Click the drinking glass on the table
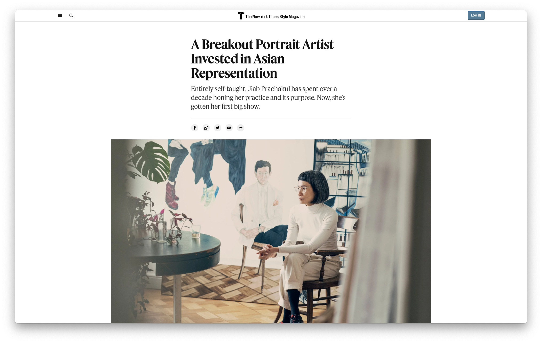The image size is (542, 343). point(196,231)
